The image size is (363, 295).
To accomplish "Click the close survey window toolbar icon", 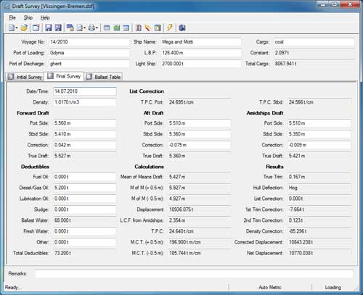I will click(36, 28).
